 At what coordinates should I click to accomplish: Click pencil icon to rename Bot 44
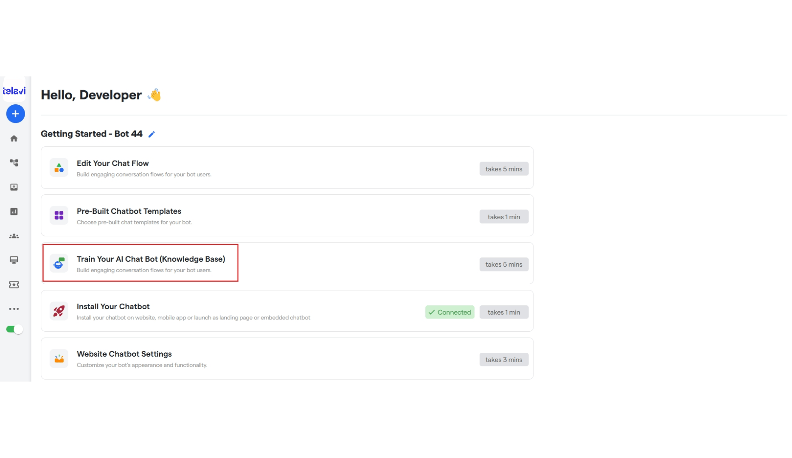click(x=152, y=134)
